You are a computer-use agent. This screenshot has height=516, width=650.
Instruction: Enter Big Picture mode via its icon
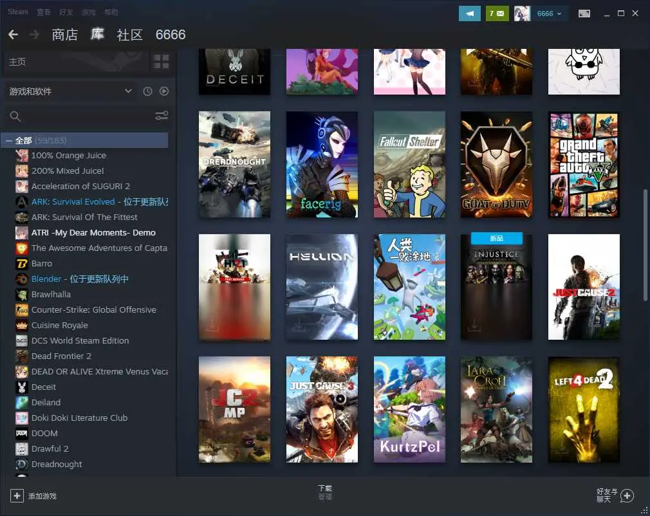[584, 14]
